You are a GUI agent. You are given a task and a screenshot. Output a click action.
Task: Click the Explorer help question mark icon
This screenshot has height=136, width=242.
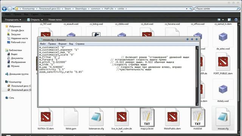click(x=236, y=20)
